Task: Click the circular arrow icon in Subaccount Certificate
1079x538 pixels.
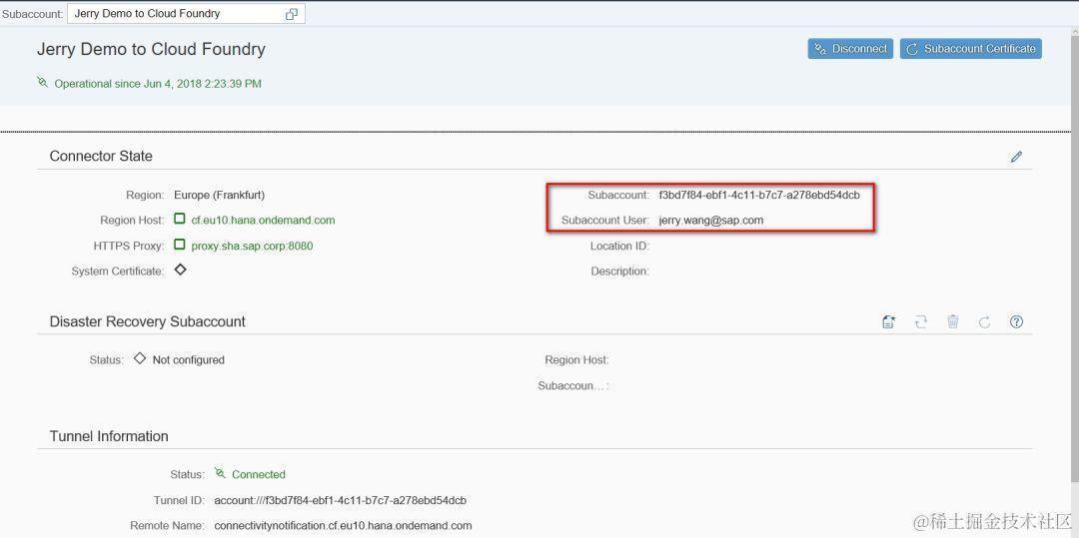Action: tap(912, 49)
